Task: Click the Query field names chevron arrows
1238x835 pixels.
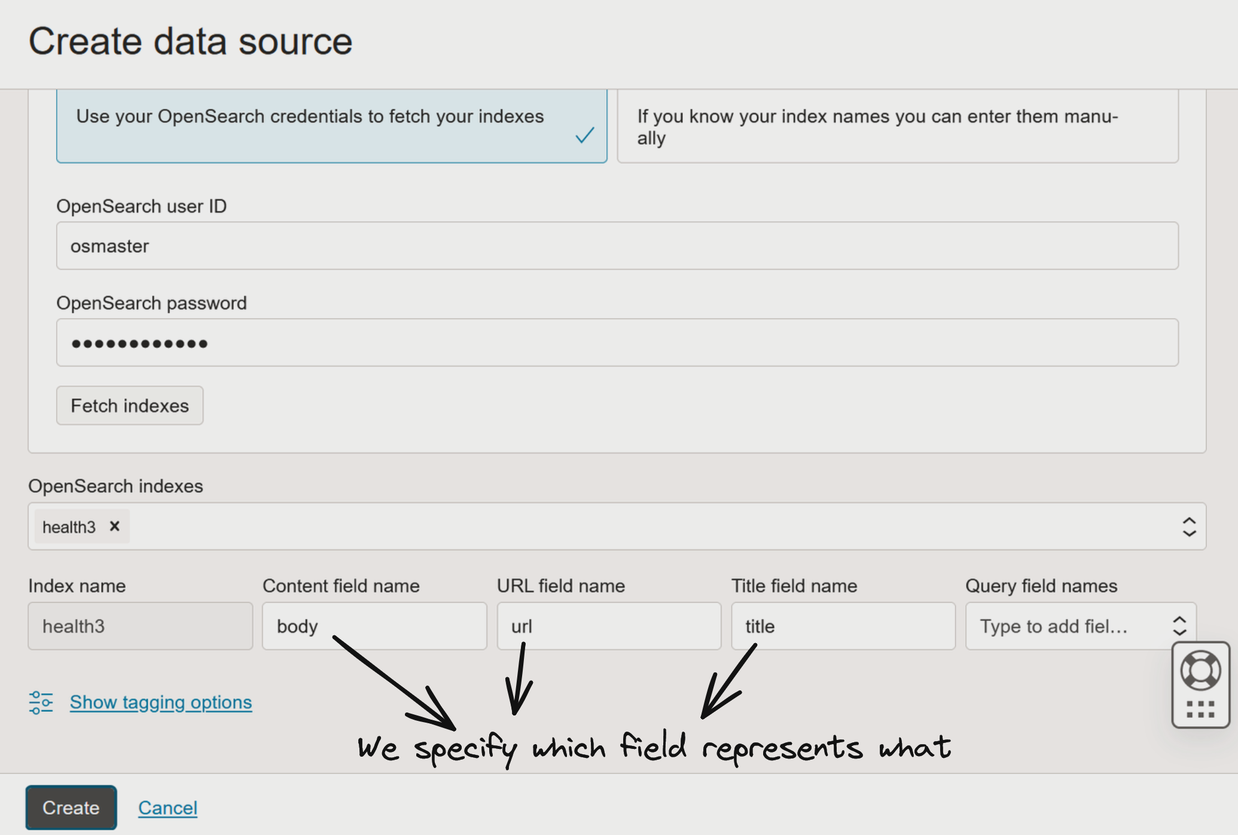Action: pos(1179,626)
